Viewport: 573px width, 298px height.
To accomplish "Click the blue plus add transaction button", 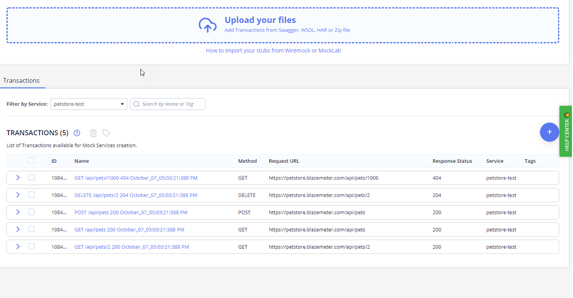I will (550, 132).
